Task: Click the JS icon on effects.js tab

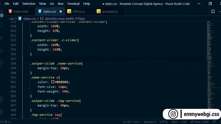Action: [x=69, y=11]
